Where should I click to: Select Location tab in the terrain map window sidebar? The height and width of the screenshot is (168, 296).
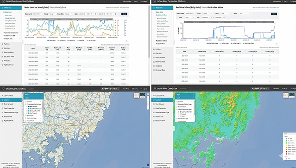click(162, 100)
